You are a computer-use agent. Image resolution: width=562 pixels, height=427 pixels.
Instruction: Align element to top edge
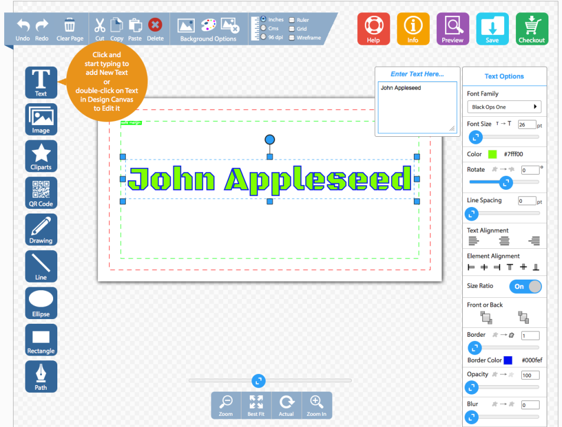[509, 267]
